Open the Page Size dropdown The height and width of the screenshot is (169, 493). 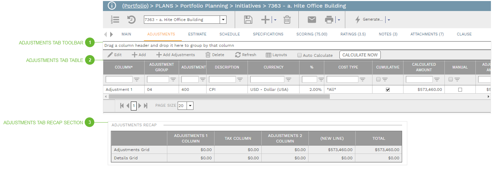pos(190,106)
